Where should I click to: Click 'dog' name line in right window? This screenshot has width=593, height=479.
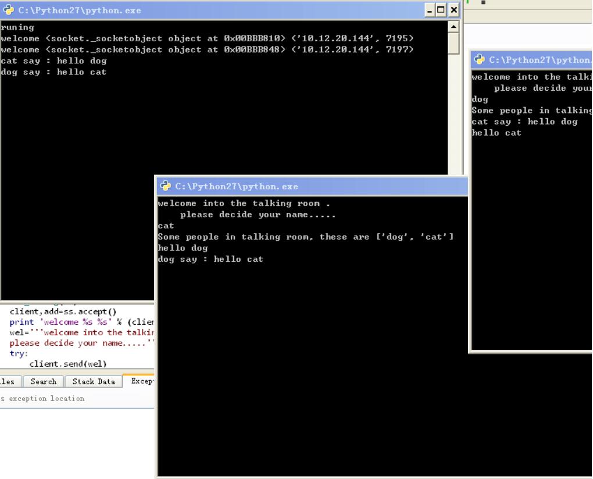click(x=480, y=99)
